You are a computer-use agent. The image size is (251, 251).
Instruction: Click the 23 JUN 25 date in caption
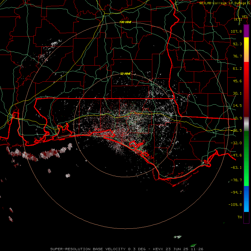[177, 249]
